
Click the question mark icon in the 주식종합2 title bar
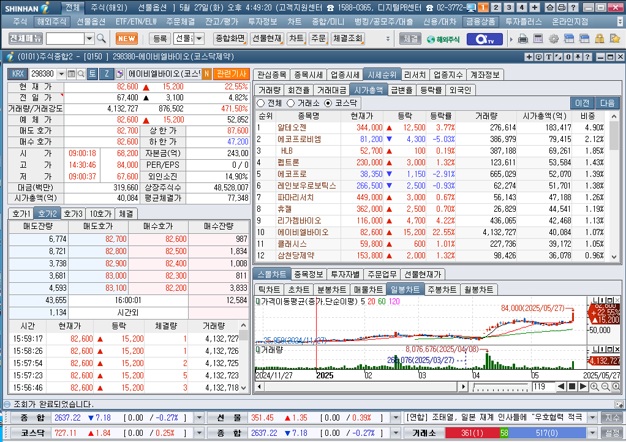pyautogui.click(x=587, y=57)
